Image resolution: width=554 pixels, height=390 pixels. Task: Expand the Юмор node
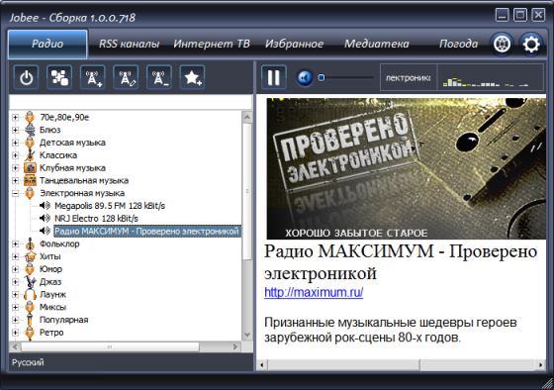pos(15,269)
